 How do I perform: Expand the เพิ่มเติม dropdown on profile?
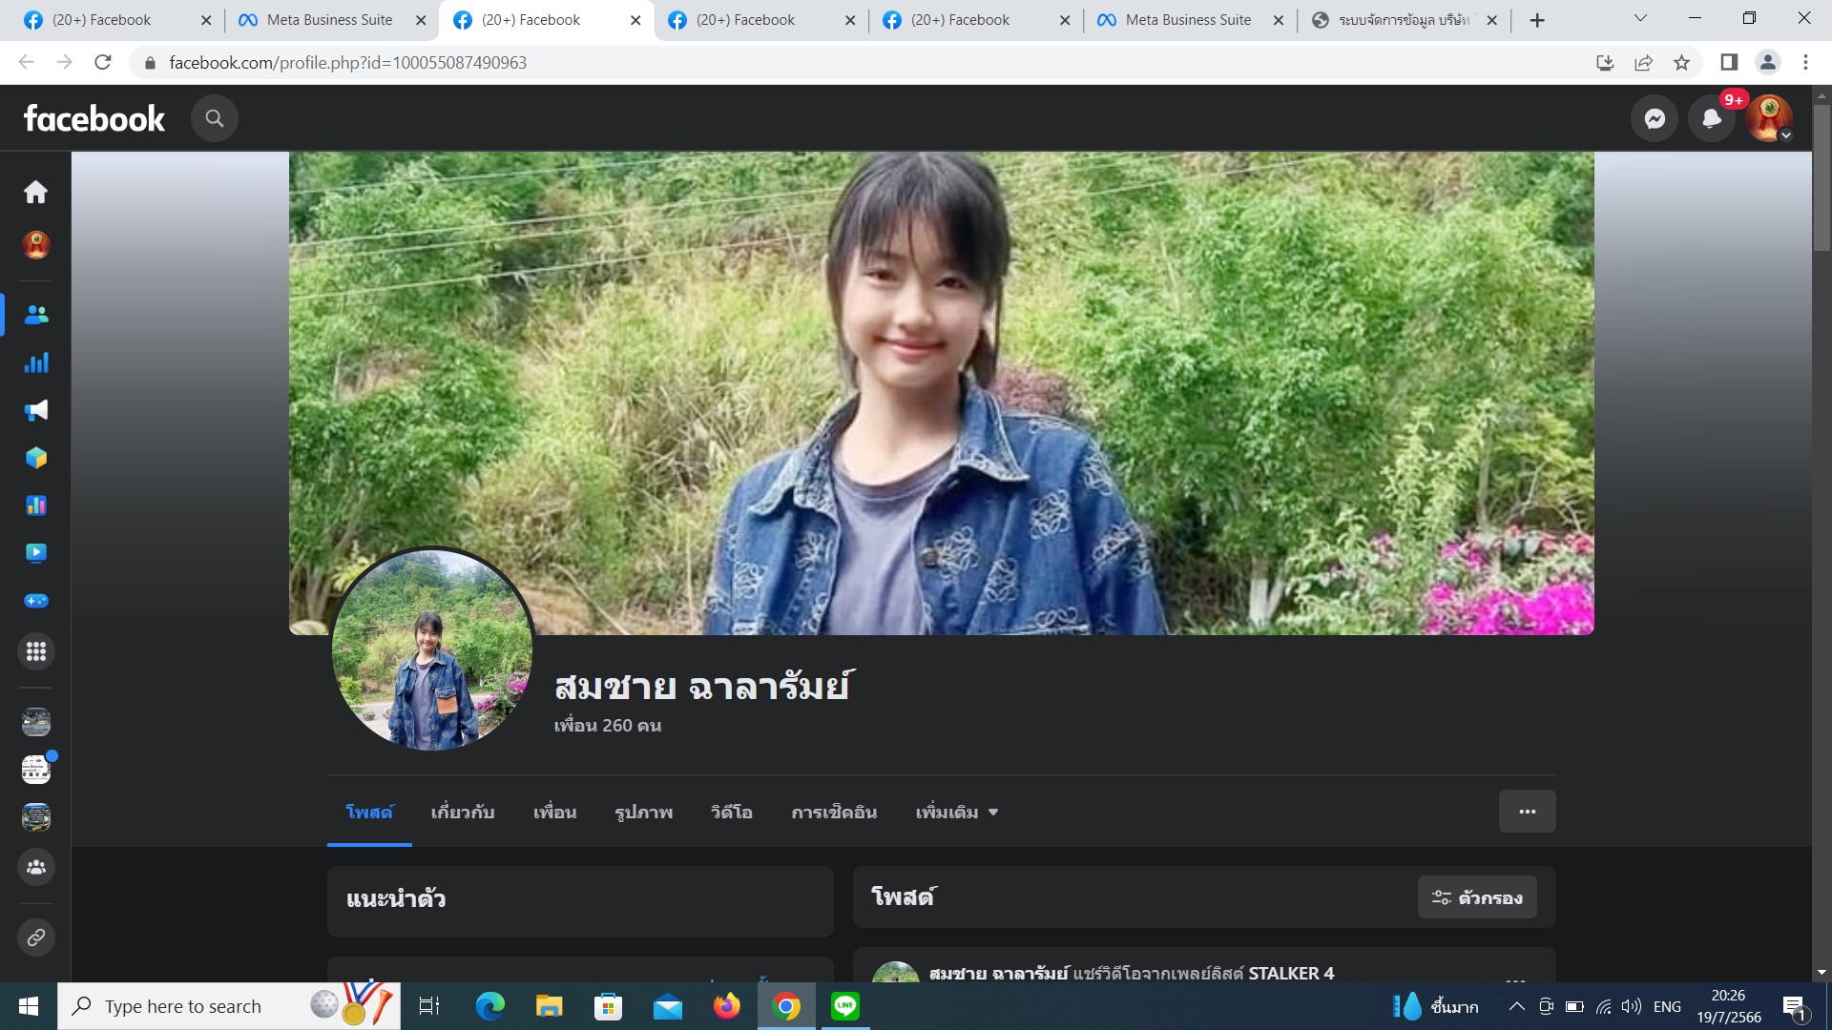pyautogui.click(x=956, y=813)
